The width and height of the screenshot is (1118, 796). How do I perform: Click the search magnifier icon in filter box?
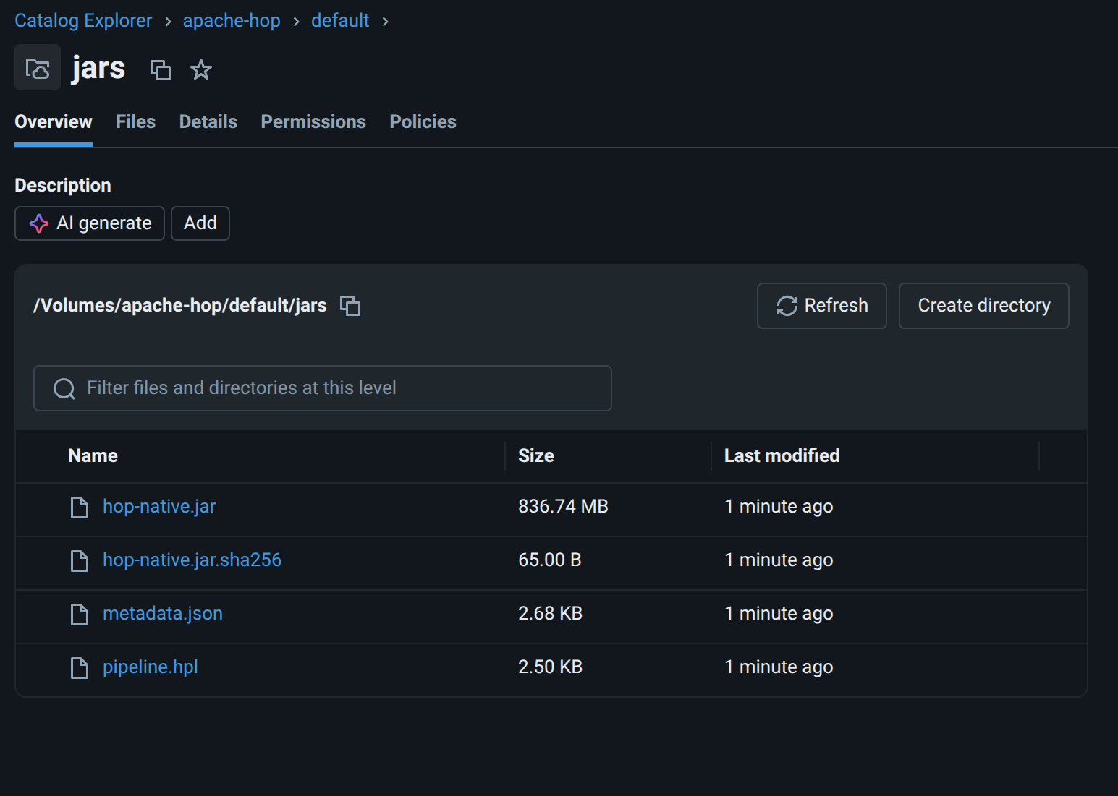pyautogui.click(x=64, y=389)
